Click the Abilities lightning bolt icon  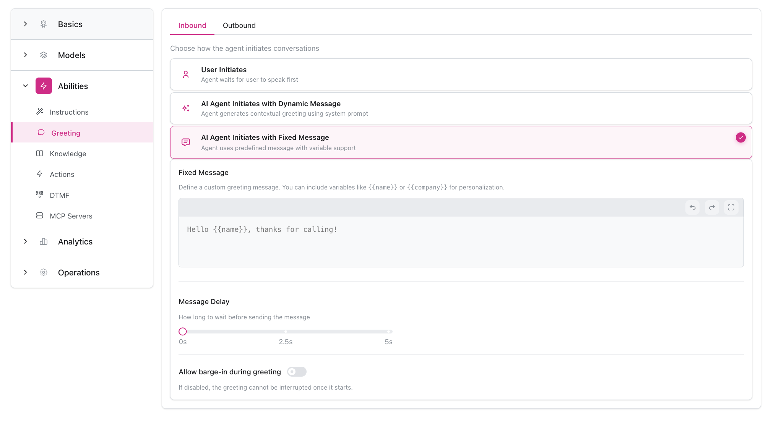44,86
